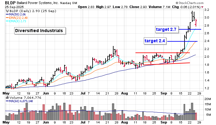The width and height of the screenshot is (216, 125).
Task: Click the 25-Sep-2025 date in header
Action: pyautogui.click(x=14, y=7)
